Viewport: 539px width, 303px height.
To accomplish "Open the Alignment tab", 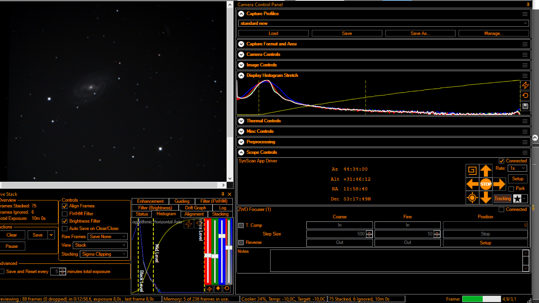I will click(x=194, y=214).
